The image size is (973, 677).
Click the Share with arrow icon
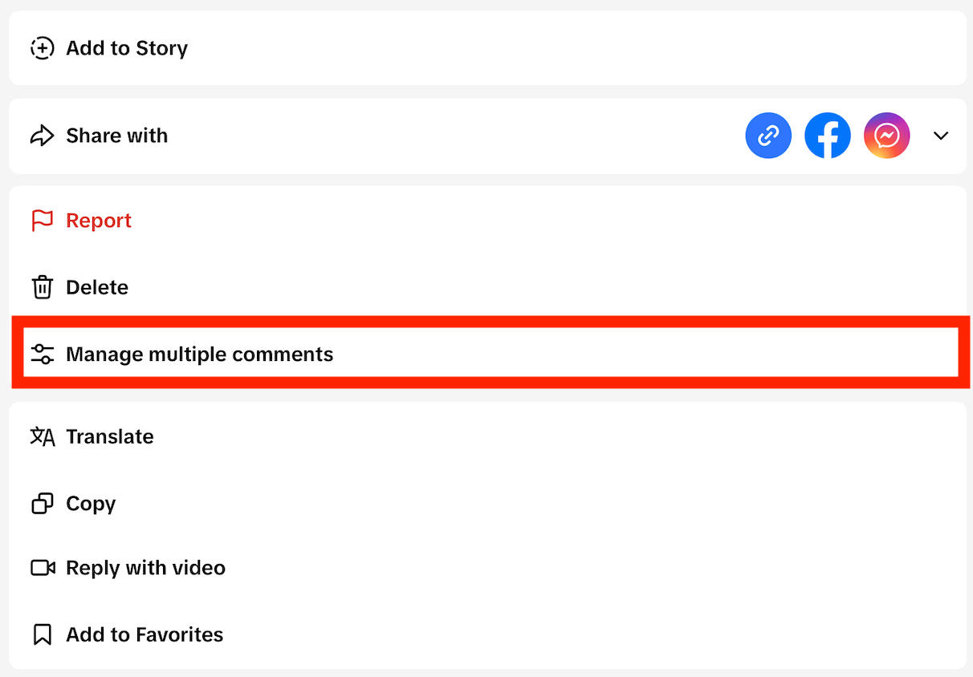point(42,136)
